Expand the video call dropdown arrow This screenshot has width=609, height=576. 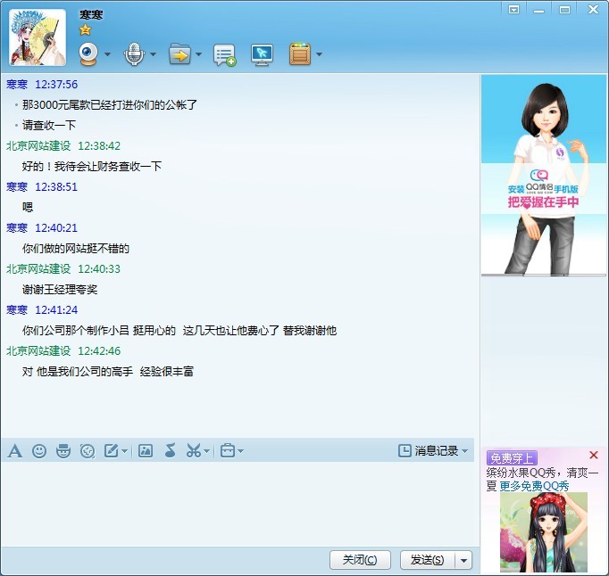tap(108, 55)
